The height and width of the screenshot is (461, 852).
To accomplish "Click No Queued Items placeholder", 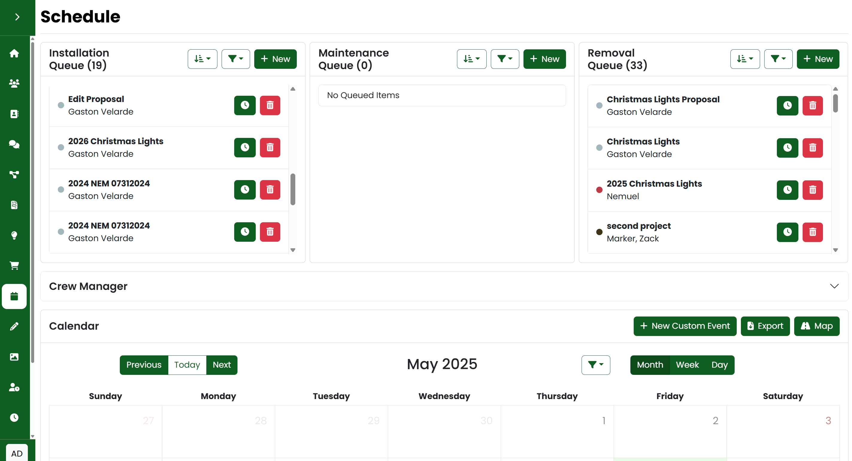I will [x=442, y=95].
